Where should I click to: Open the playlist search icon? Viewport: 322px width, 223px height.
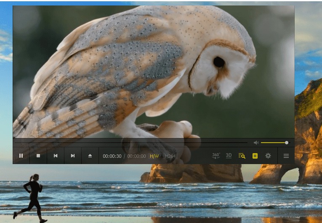pos(242,156)
